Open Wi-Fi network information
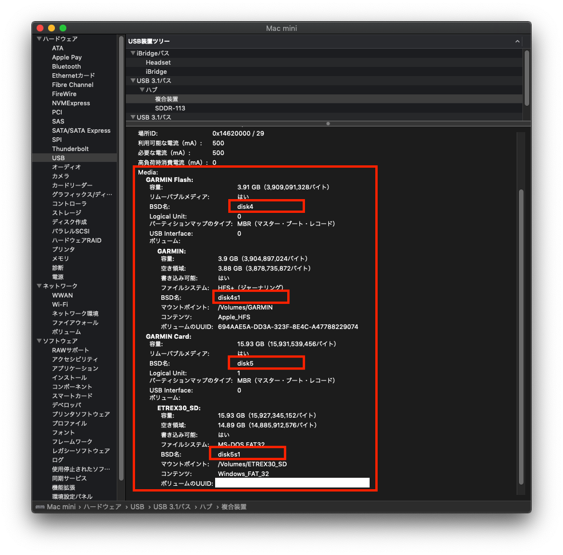This screenshot has width=563, height=555. 60,304
